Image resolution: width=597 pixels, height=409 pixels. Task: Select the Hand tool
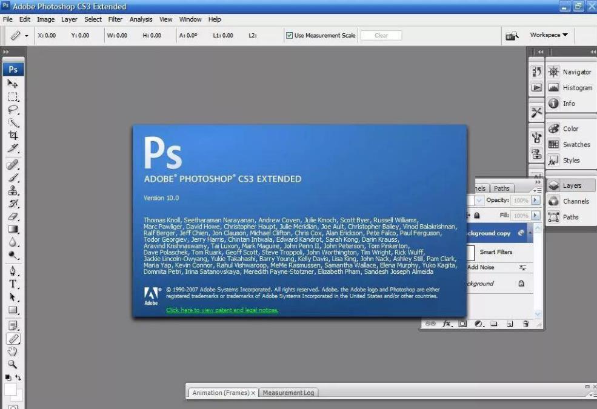13,351
